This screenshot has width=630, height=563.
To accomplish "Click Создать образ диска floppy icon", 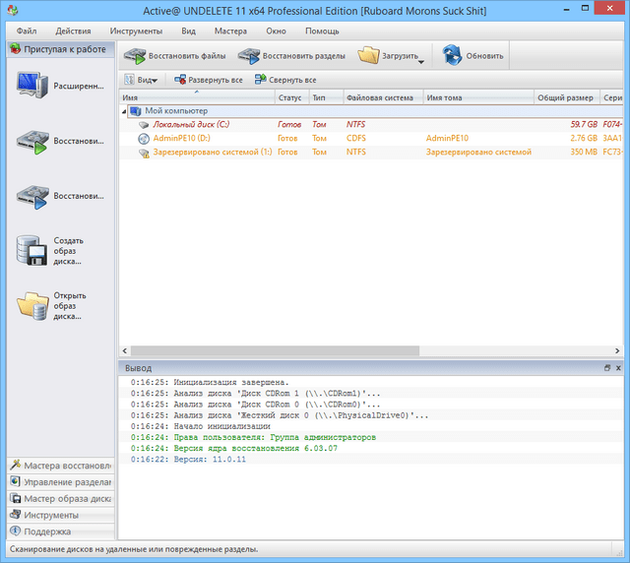I will tap(32, 251).
